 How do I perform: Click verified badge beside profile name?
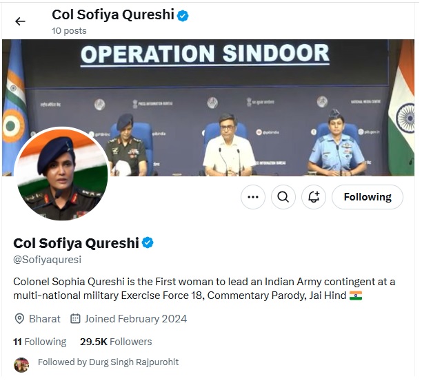148,244
